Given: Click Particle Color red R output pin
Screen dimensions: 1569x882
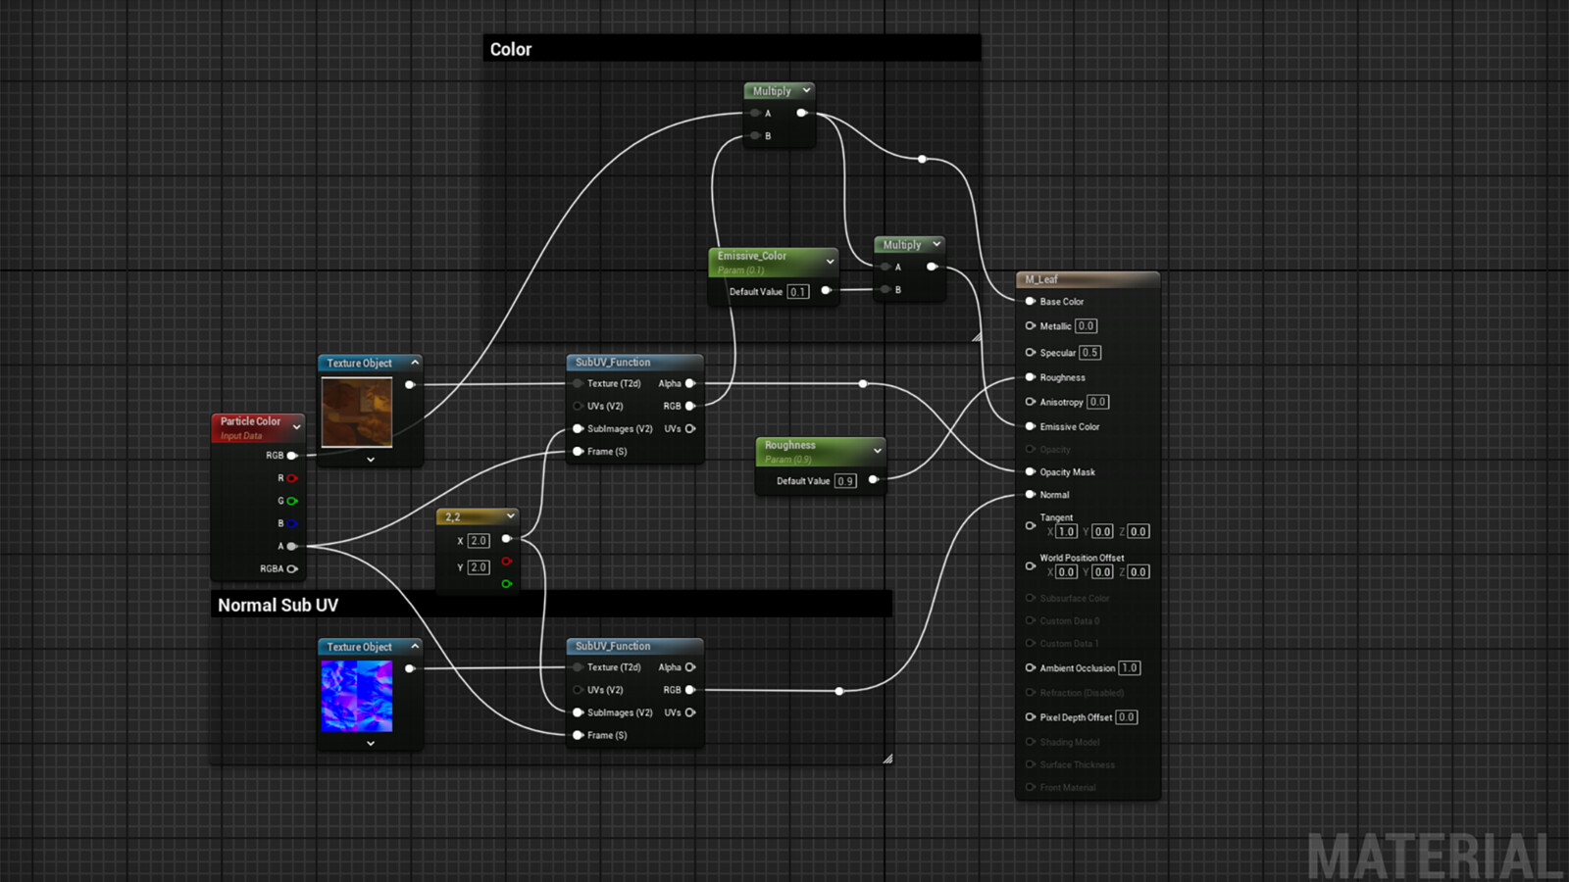Looking at the screenshot, I should pos(292,478).
